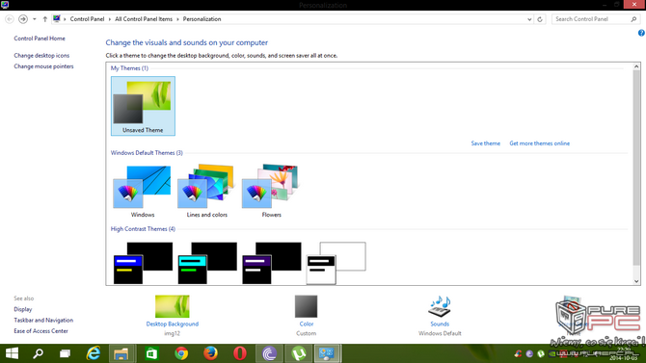Click the Search Control Panel field
The image size is (646, 363).
coord(591,19)
